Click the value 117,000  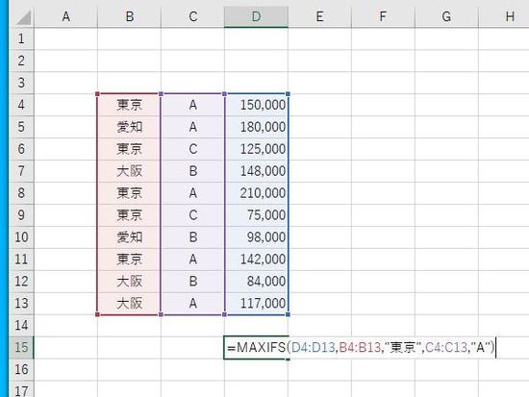[263, 303]
